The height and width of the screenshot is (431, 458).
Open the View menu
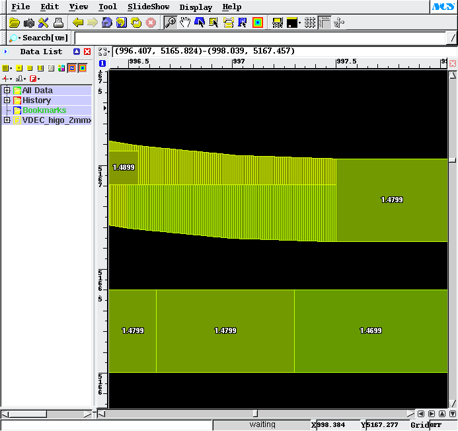pyautogui.click(x=79, y=7)
